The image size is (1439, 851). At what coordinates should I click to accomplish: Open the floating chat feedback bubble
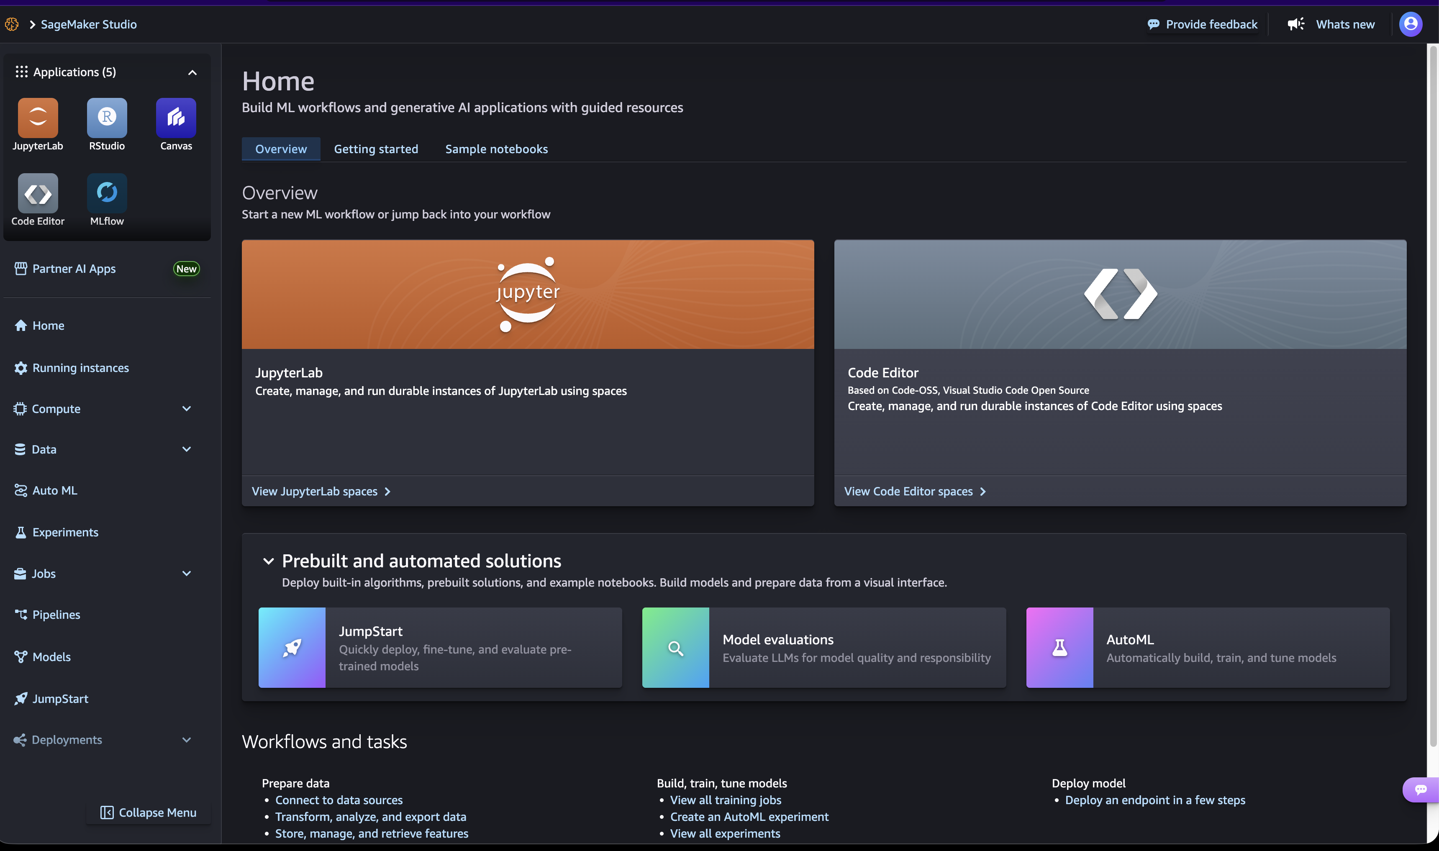pos(1421,789)
